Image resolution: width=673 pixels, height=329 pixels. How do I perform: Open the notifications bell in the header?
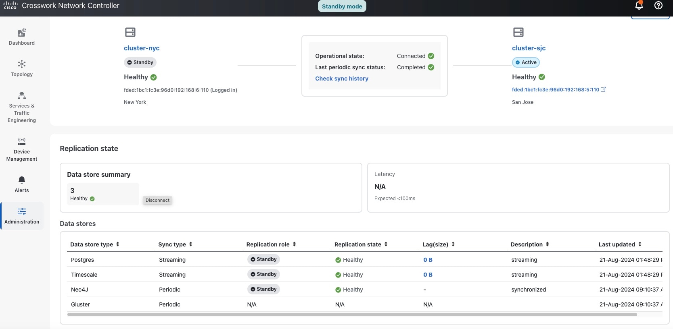639,5
